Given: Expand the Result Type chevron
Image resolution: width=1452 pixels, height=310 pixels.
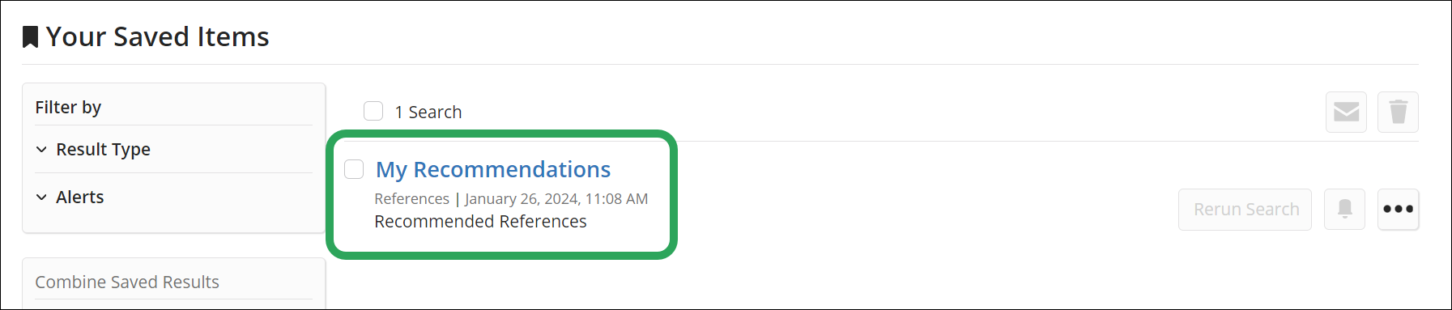Looking at the screenshot, I should 41,150.
